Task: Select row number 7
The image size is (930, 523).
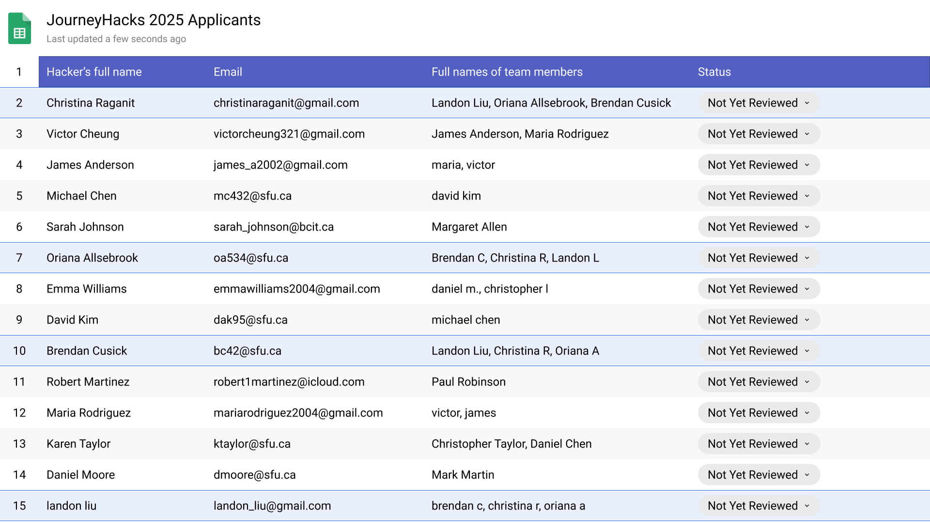Action: 19,258
